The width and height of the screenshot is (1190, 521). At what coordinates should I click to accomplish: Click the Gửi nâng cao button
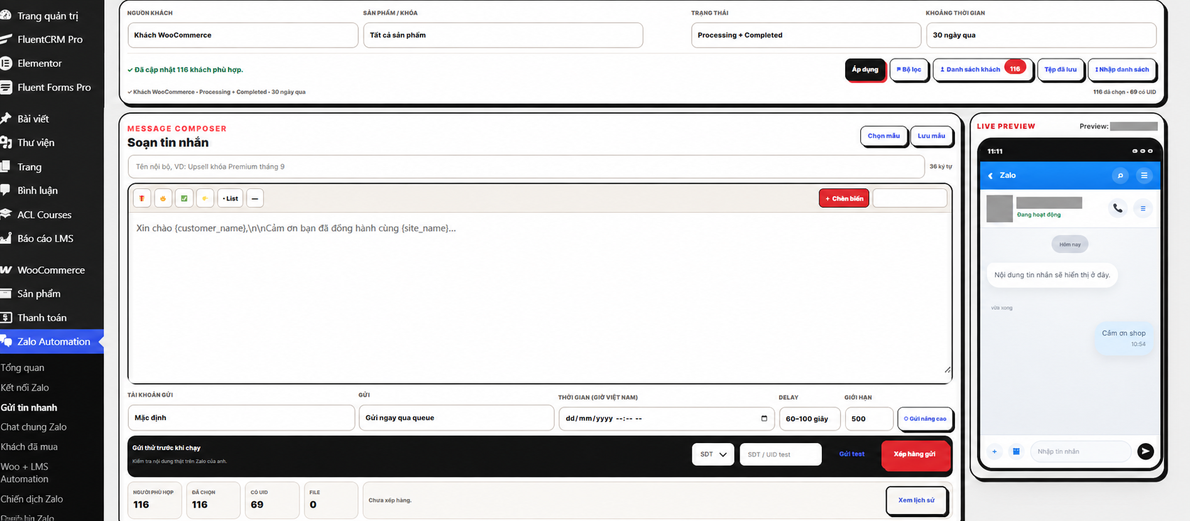925,419
